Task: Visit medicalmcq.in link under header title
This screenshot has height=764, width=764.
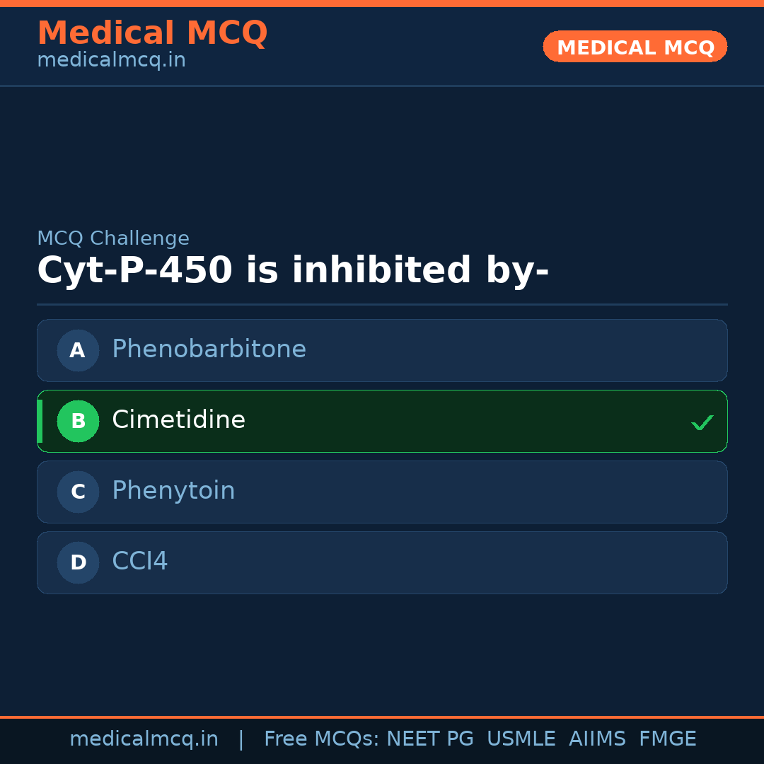Action: pos(111,60)
